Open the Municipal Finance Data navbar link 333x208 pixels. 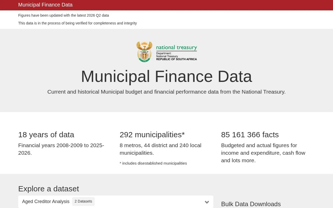45,5
